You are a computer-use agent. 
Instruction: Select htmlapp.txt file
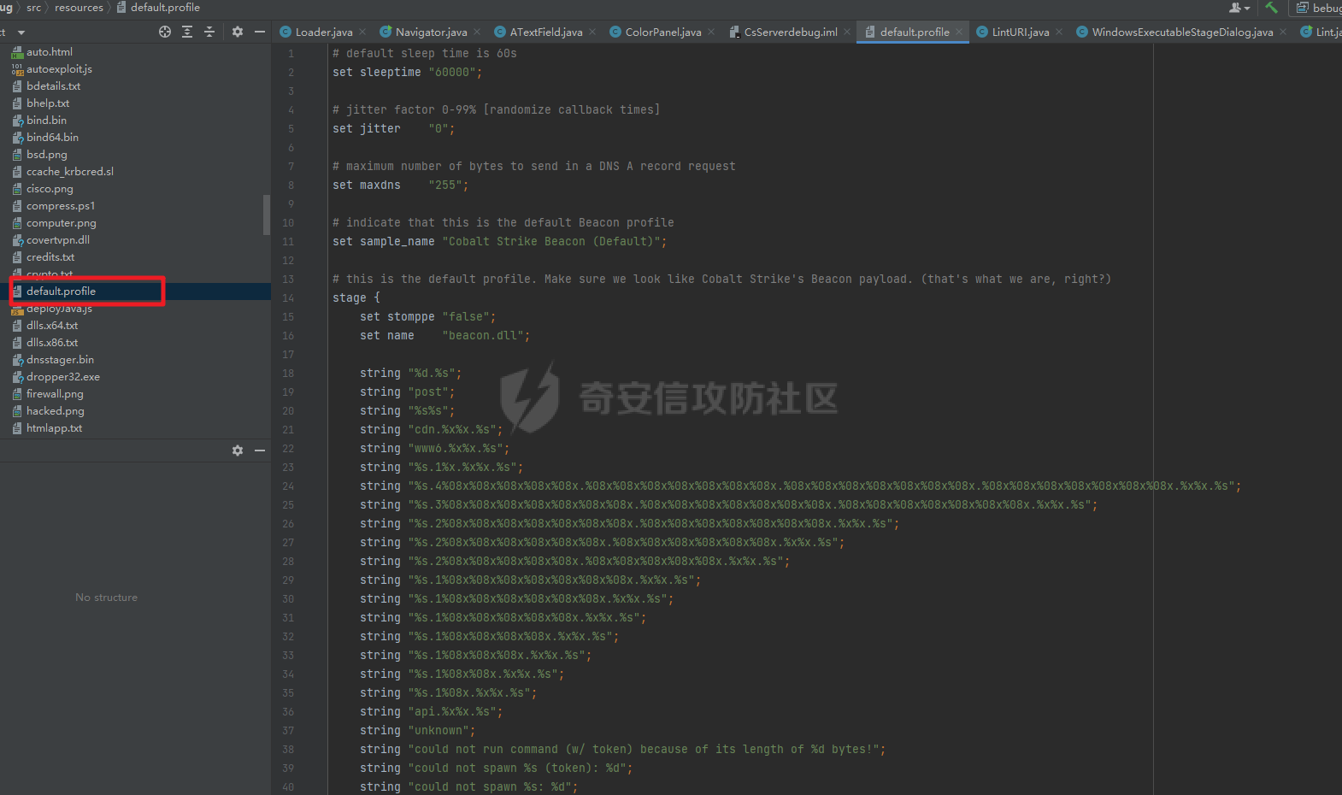coord(55,428)
